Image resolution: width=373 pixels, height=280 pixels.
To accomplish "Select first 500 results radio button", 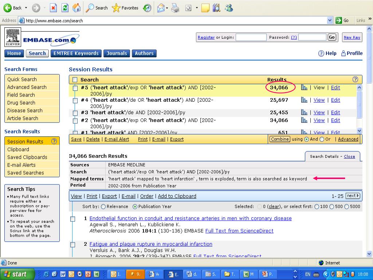I will click(x=331, y=207).
